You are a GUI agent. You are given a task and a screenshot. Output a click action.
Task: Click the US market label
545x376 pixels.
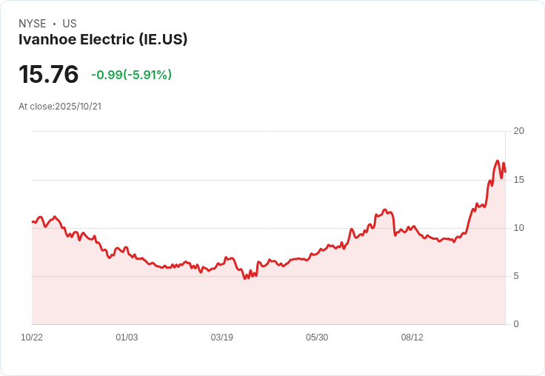70,24
